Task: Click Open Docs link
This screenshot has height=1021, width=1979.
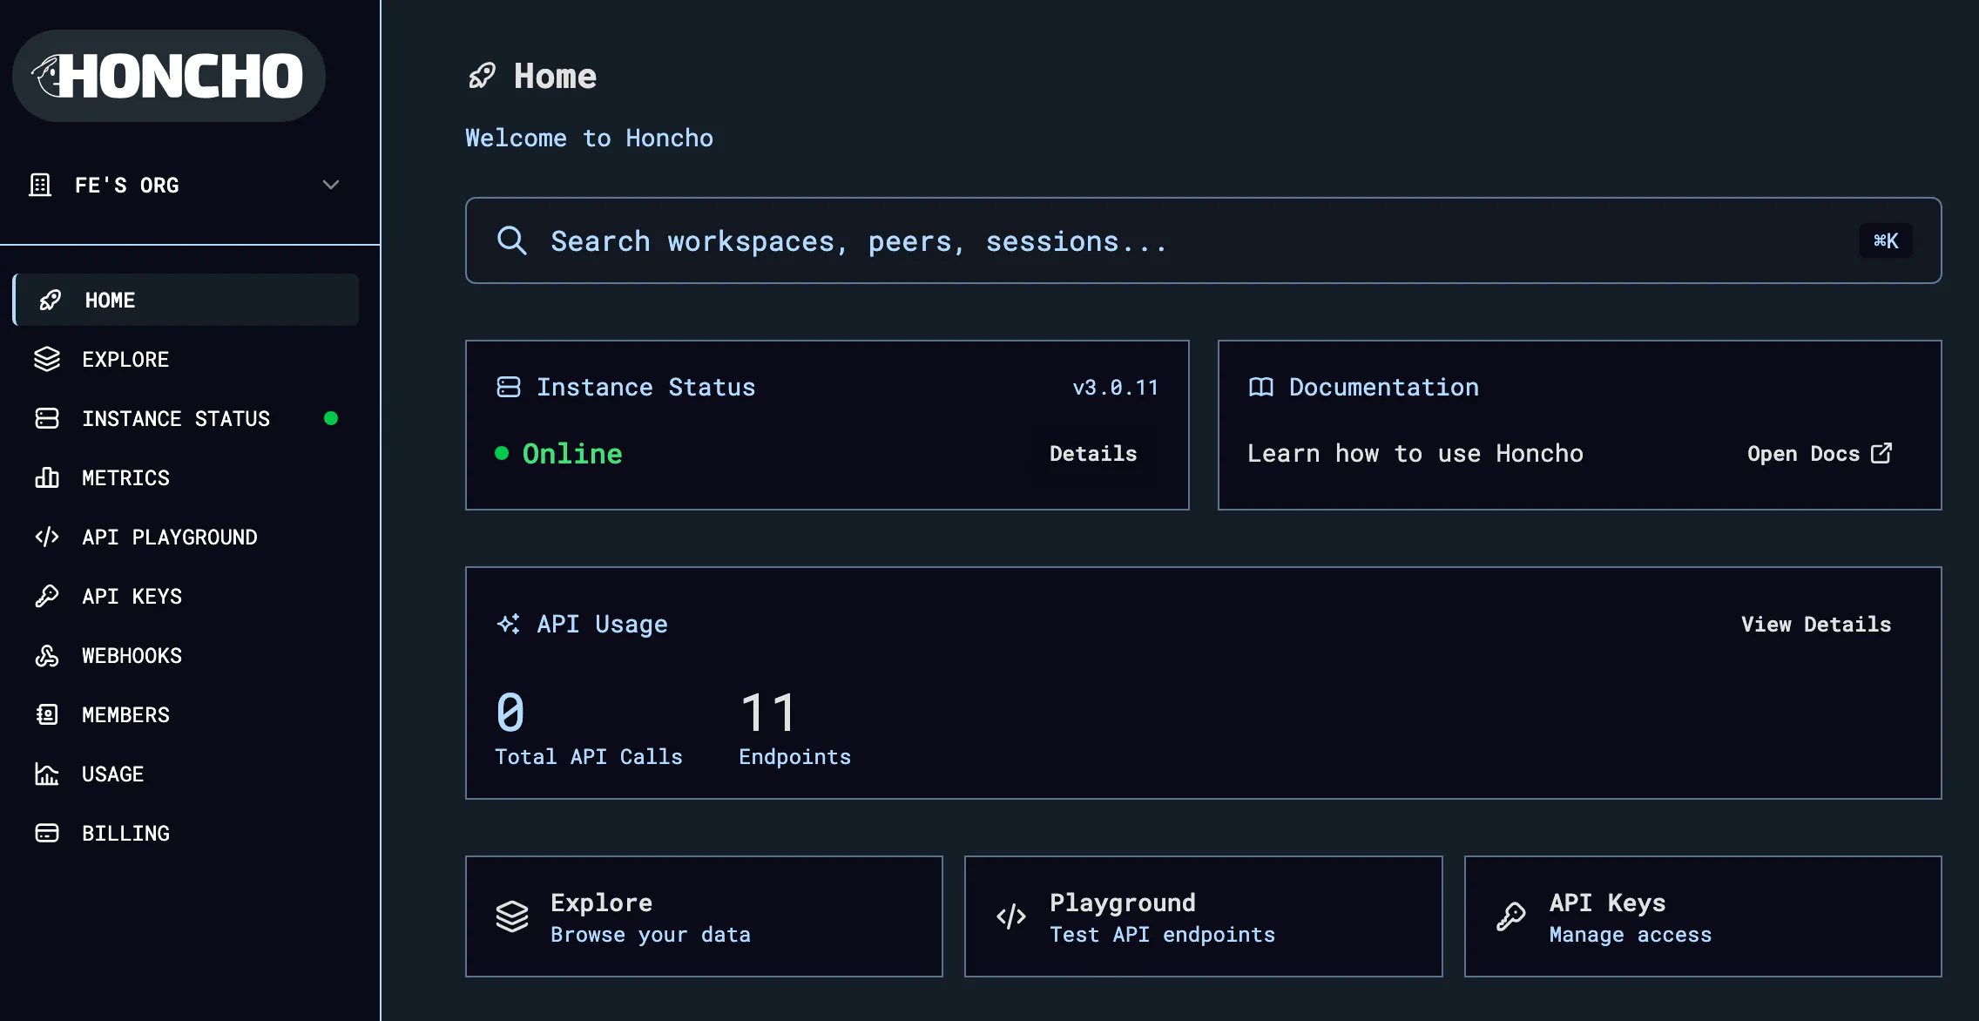Action: tap(1803, 454)
